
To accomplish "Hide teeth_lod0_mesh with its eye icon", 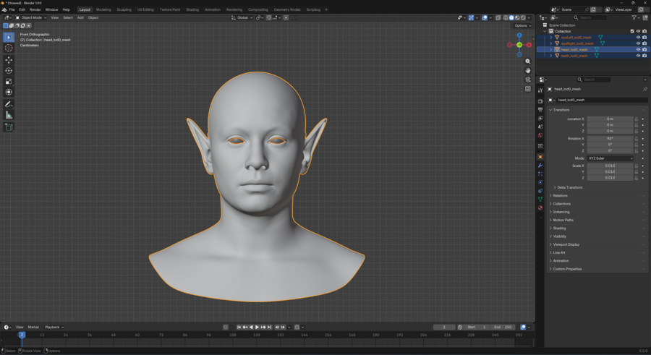I will [x=638, y=56].
